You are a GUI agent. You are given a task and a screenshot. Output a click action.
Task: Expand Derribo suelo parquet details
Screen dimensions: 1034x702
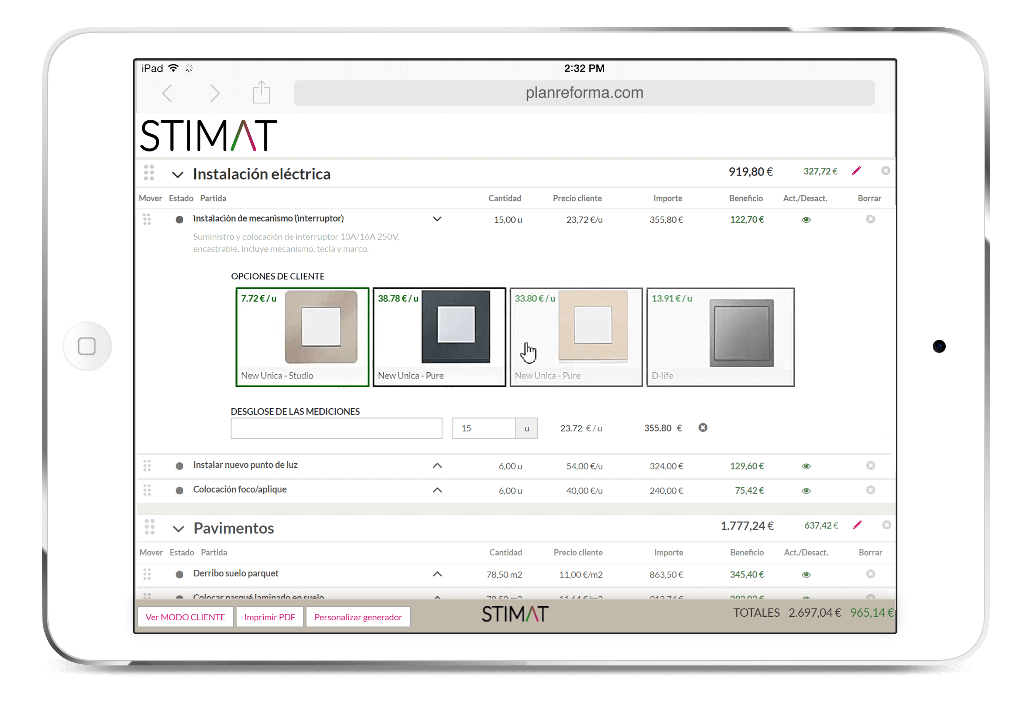(x=437, y=574)
